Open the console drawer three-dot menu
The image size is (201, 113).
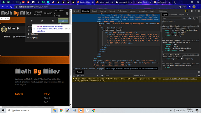click(x=74, y=72)
